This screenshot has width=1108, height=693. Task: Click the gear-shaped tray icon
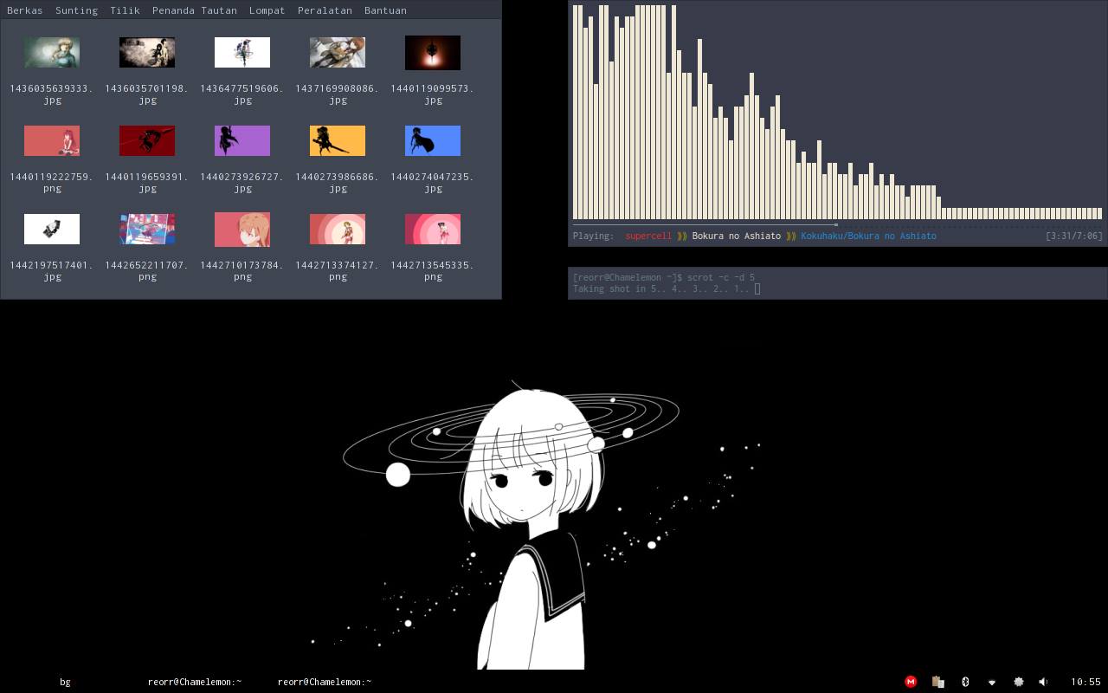[x=1019, y=682]
